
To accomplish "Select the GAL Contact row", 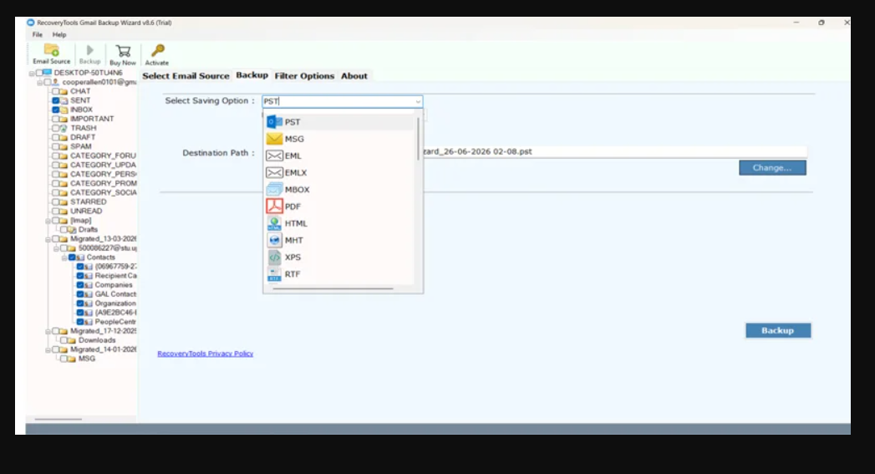I will (107, 294).
